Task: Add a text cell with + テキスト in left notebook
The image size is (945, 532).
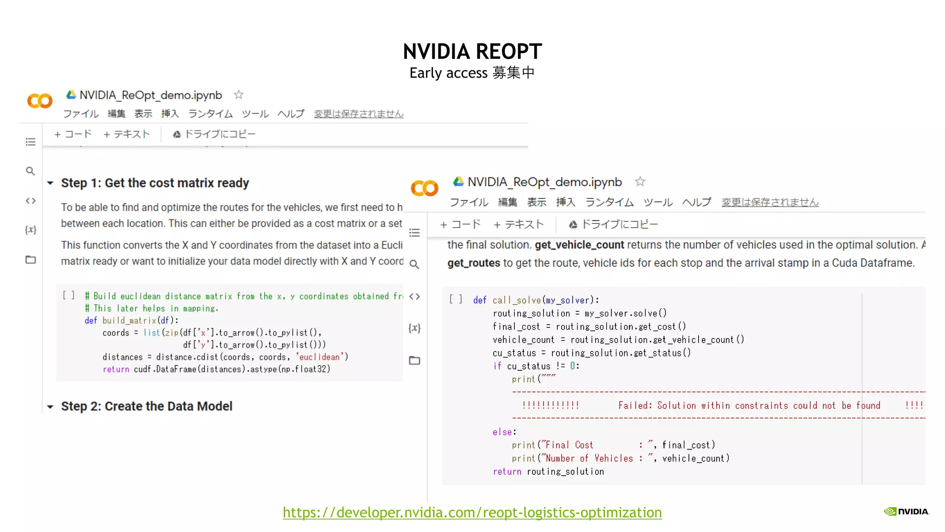Action: 126,134
